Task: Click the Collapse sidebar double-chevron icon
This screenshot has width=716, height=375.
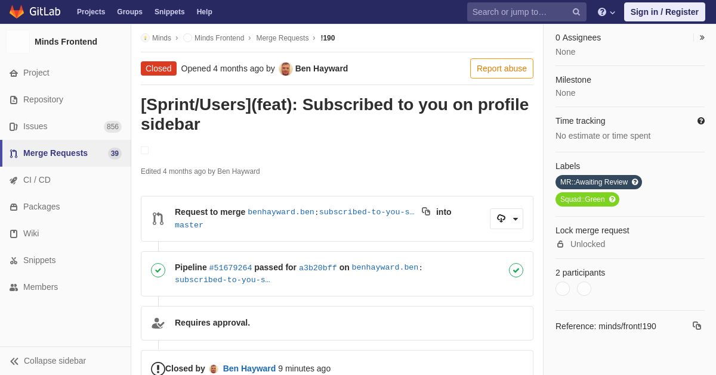Action: [x=14, y=361]
